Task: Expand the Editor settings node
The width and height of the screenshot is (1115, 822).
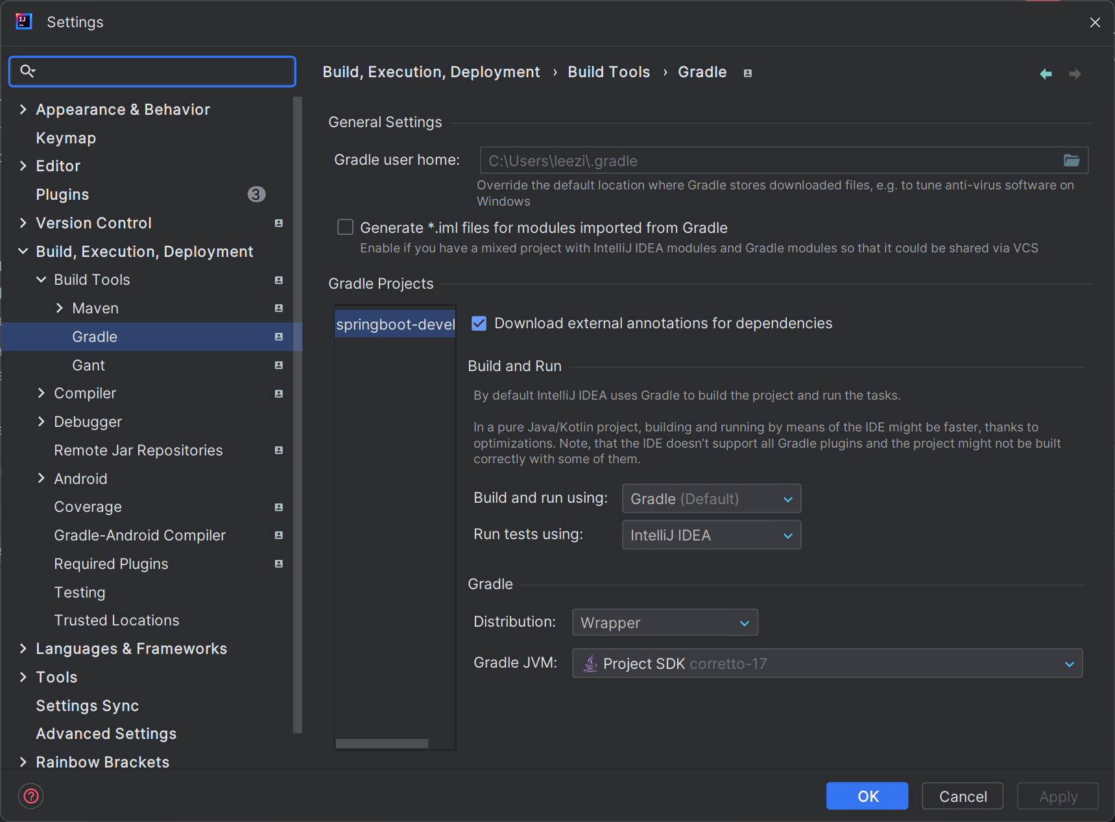Action: point(23,165)
